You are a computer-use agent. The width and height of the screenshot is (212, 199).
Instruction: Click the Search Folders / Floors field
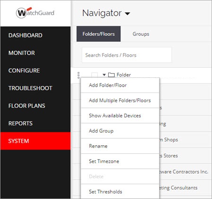coord(127,55)
